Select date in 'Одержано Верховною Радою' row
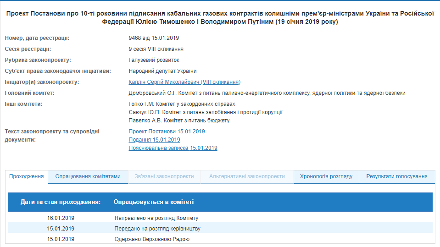The image size is (440, 247). pyautogui.click(x=61, y=239)
